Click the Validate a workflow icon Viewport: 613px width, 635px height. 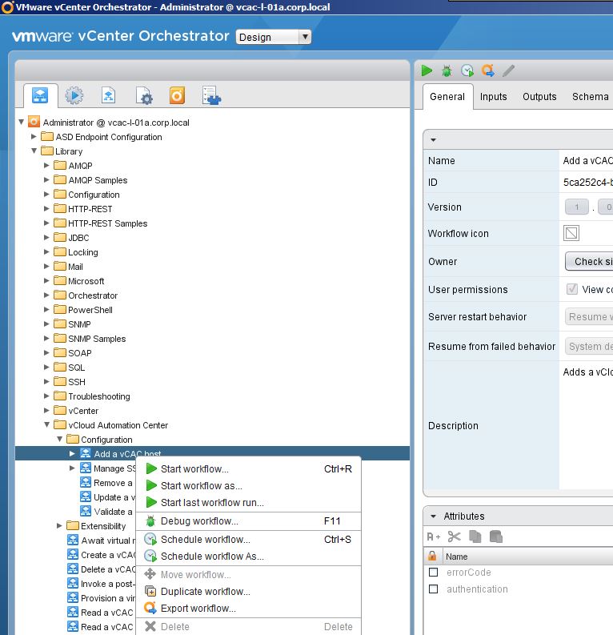[x=86, y=511]
